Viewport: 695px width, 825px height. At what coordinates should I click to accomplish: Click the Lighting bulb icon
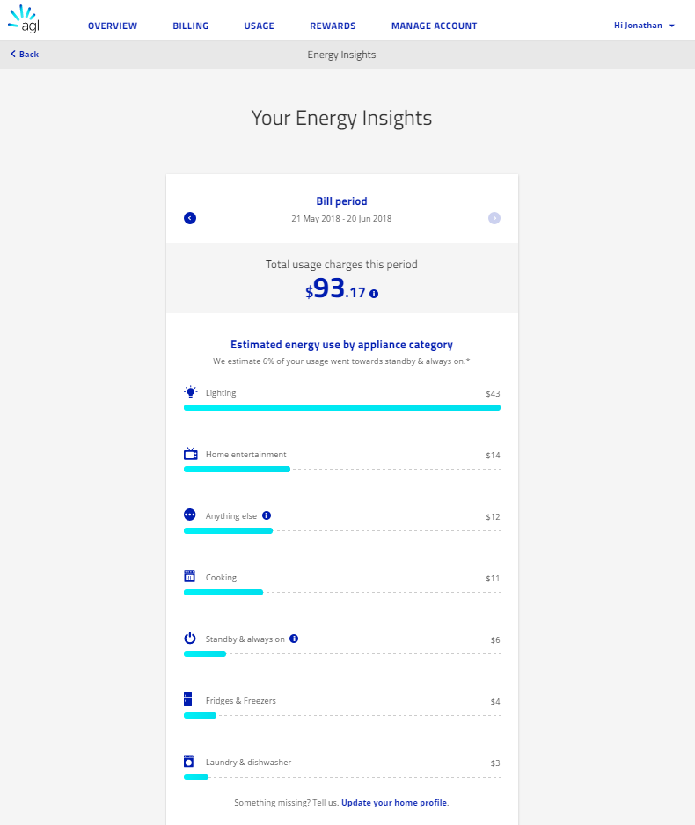191,391
